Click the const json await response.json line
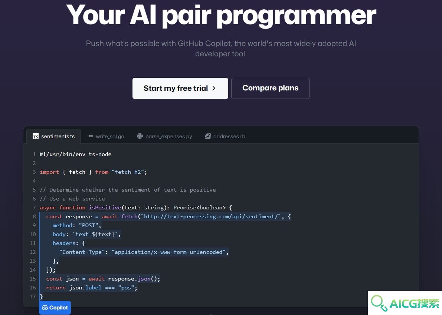 [x=103, y=279]
